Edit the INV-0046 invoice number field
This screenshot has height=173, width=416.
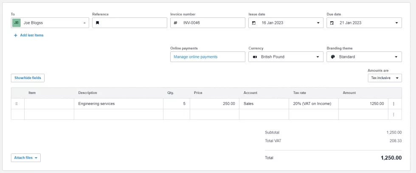pyautogui.click(x=208, y=23)
